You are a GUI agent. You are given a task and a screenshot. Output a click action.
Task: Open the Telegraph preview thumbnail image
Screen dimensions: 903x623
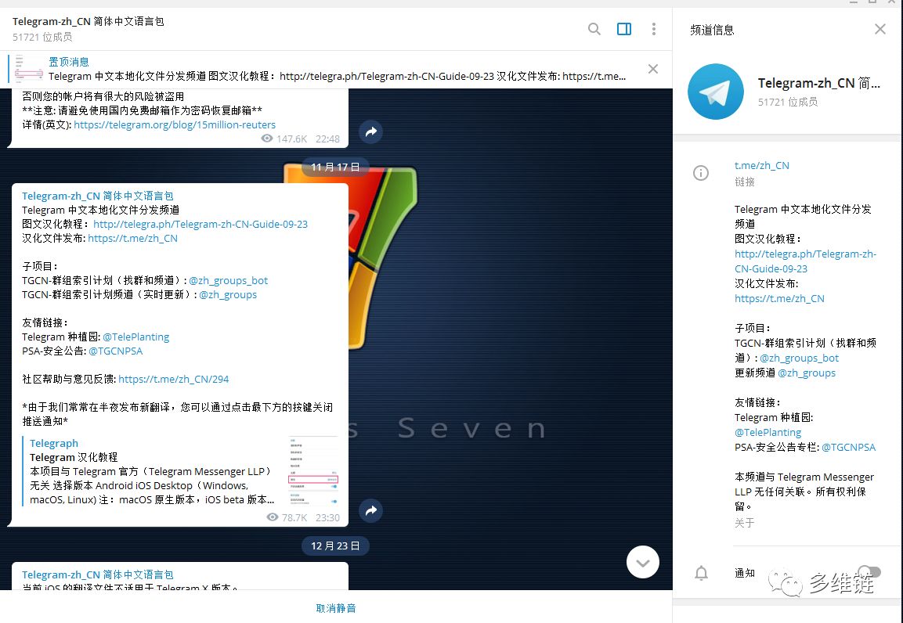(x=313, y=471)
